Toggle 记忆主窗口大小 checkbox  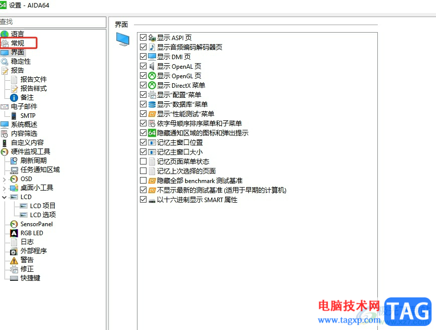[x=143, y=152]
